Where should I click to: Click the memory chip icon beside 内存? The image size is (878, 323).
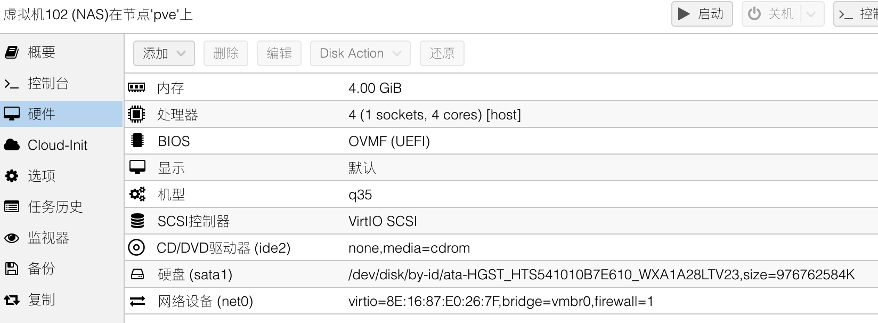137,87
